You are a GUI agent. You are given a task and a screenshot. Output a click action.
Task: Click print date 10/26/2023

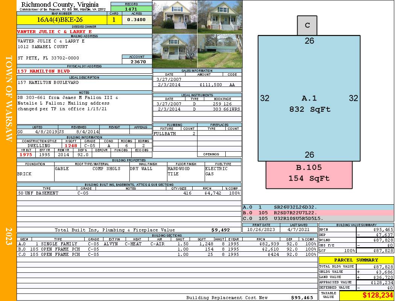(x=261, y=230)
